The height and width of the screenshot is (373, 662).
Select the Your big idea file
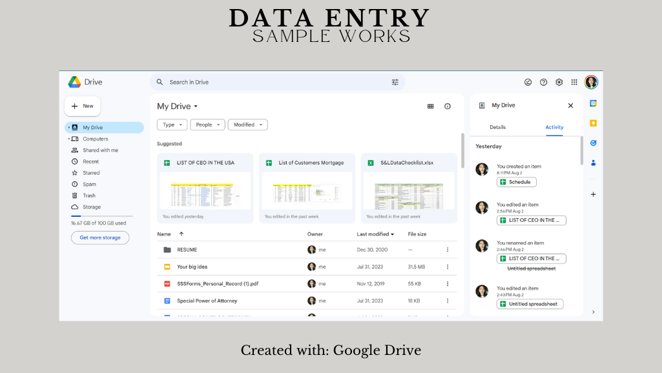307,267
